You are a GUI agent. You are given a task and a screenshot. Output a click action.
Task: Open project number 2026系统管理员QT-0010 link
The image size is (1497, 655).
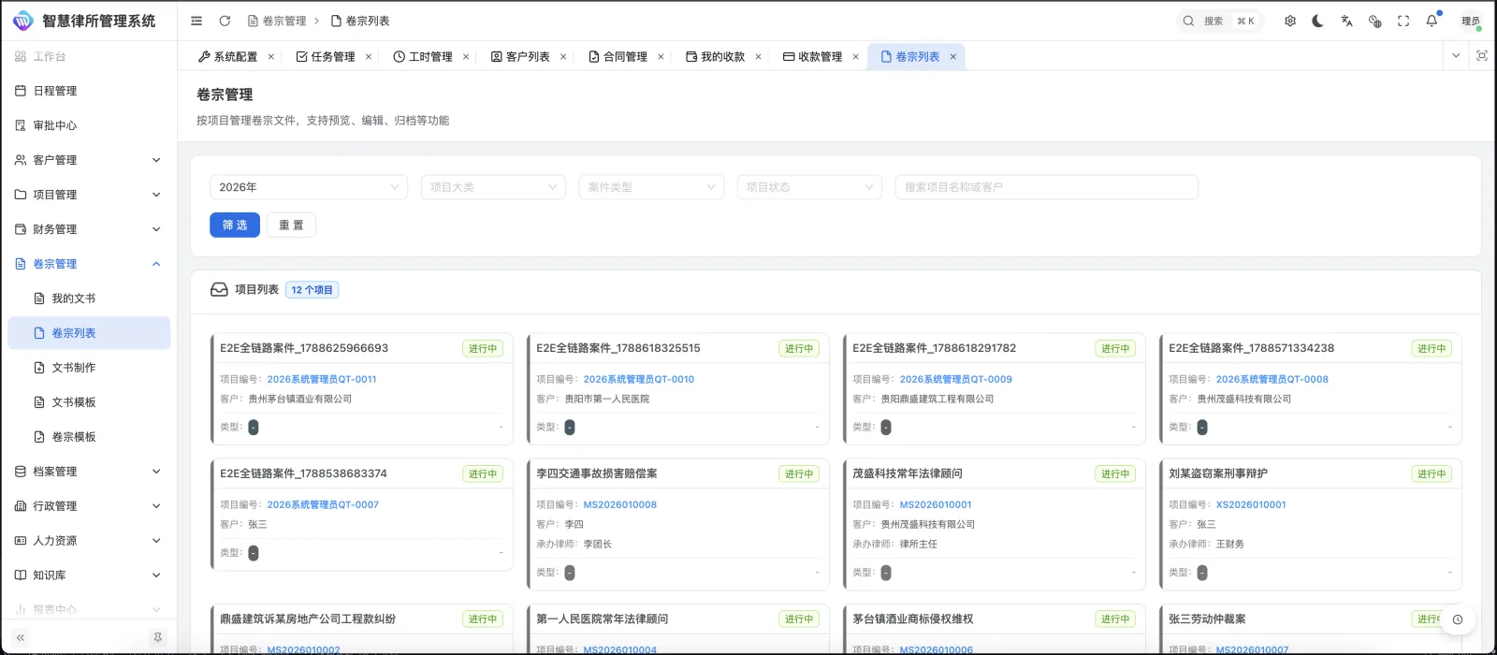coord(639,379)
